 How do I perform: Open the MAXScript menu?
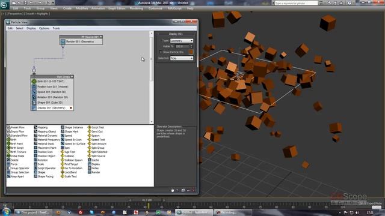click(174, 8)
